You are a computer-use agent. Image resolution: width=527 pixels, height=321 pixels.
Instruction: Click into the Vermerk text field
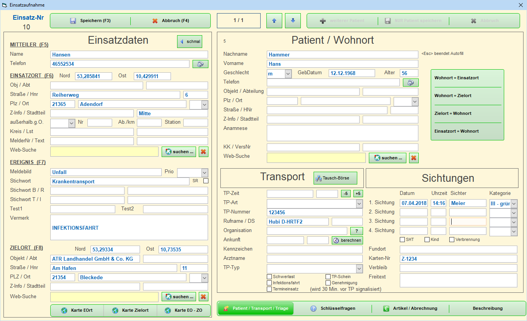(x=129, y=228)
